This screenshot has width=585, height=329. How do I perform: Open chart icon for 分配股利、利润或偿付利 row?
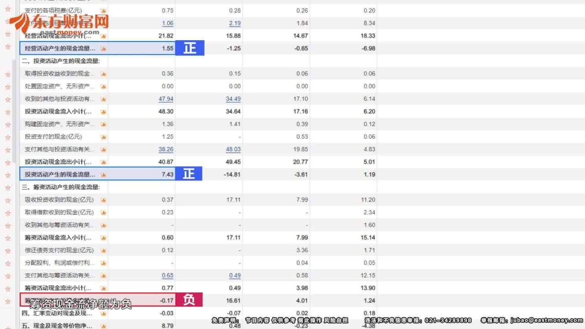(103, 263)
